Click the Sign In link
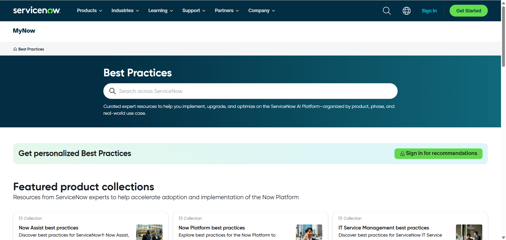Viewport: 506px width, 240px height. (x=429, y=11)
